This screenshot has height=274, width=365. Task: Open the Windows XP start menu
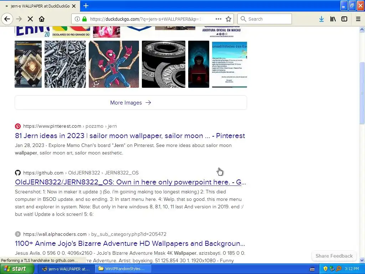pos(17,269)
